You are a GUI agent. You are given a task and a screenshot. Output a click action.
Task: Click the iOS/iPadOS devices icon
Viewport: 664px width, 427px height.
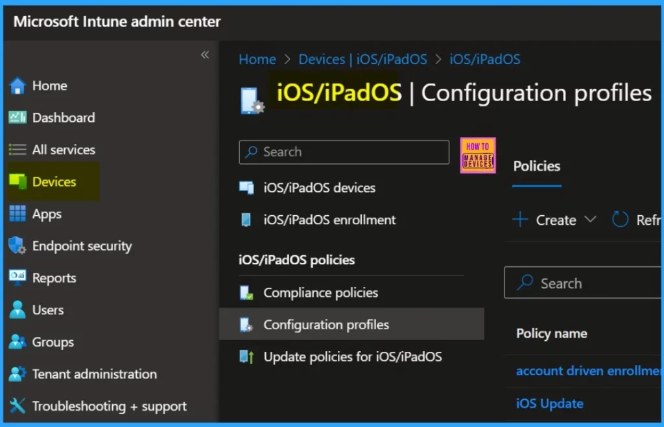[246, 187]
